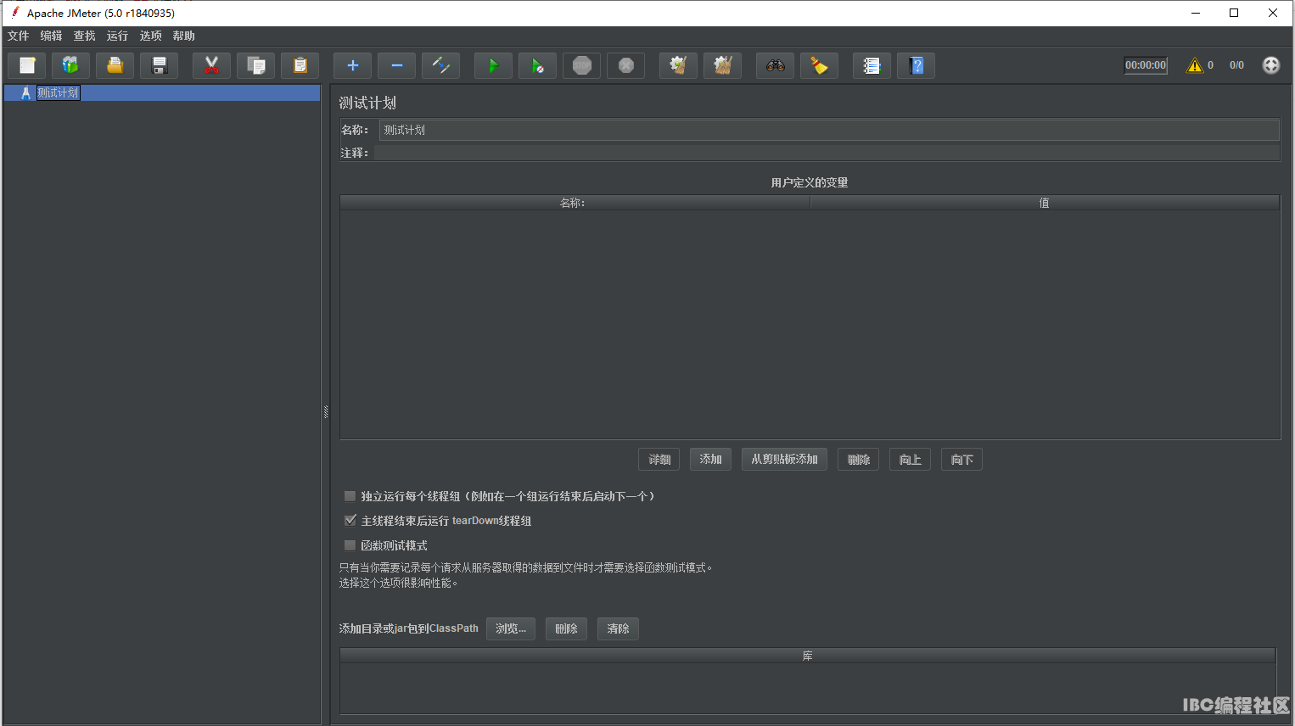Viewport: 1295px width, 726px height.
Task: Click the 00:00:00 elapsed time display
Action: point(1146,65)
